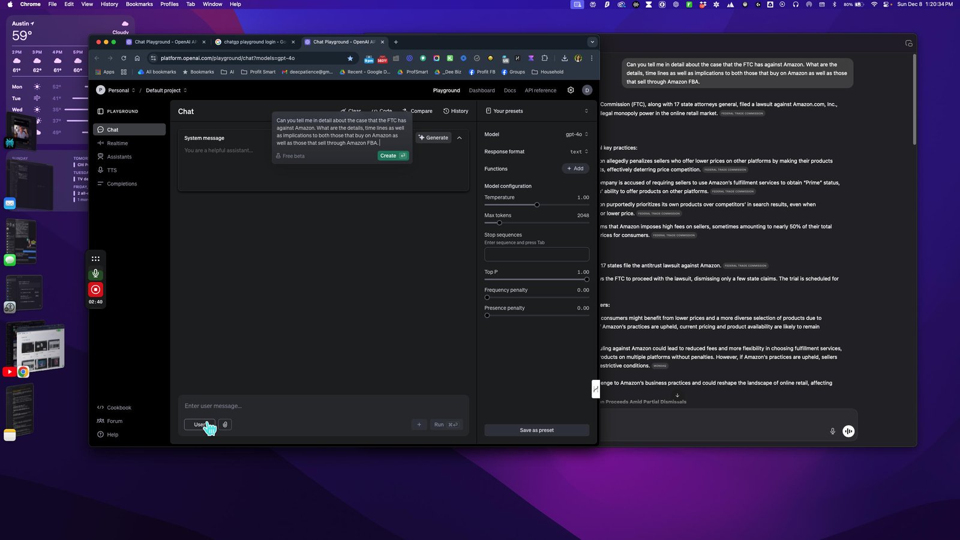Screen dimensions: 960x540
Task: Click the Compare button
Action: point(417,111)
